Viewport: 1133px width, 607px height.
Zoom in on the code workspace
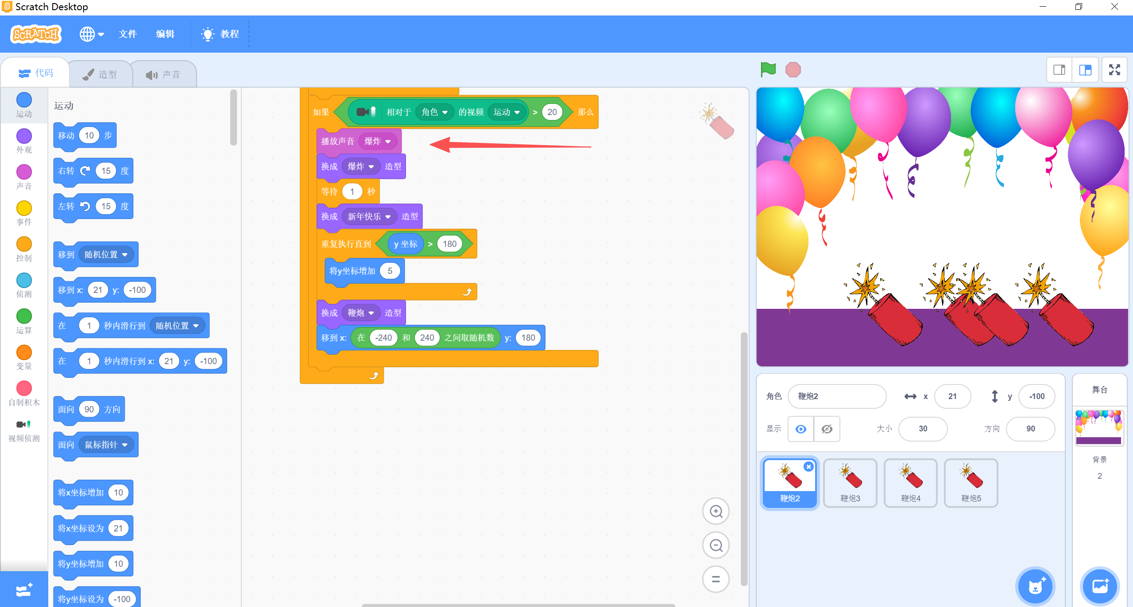coord(715,511)
